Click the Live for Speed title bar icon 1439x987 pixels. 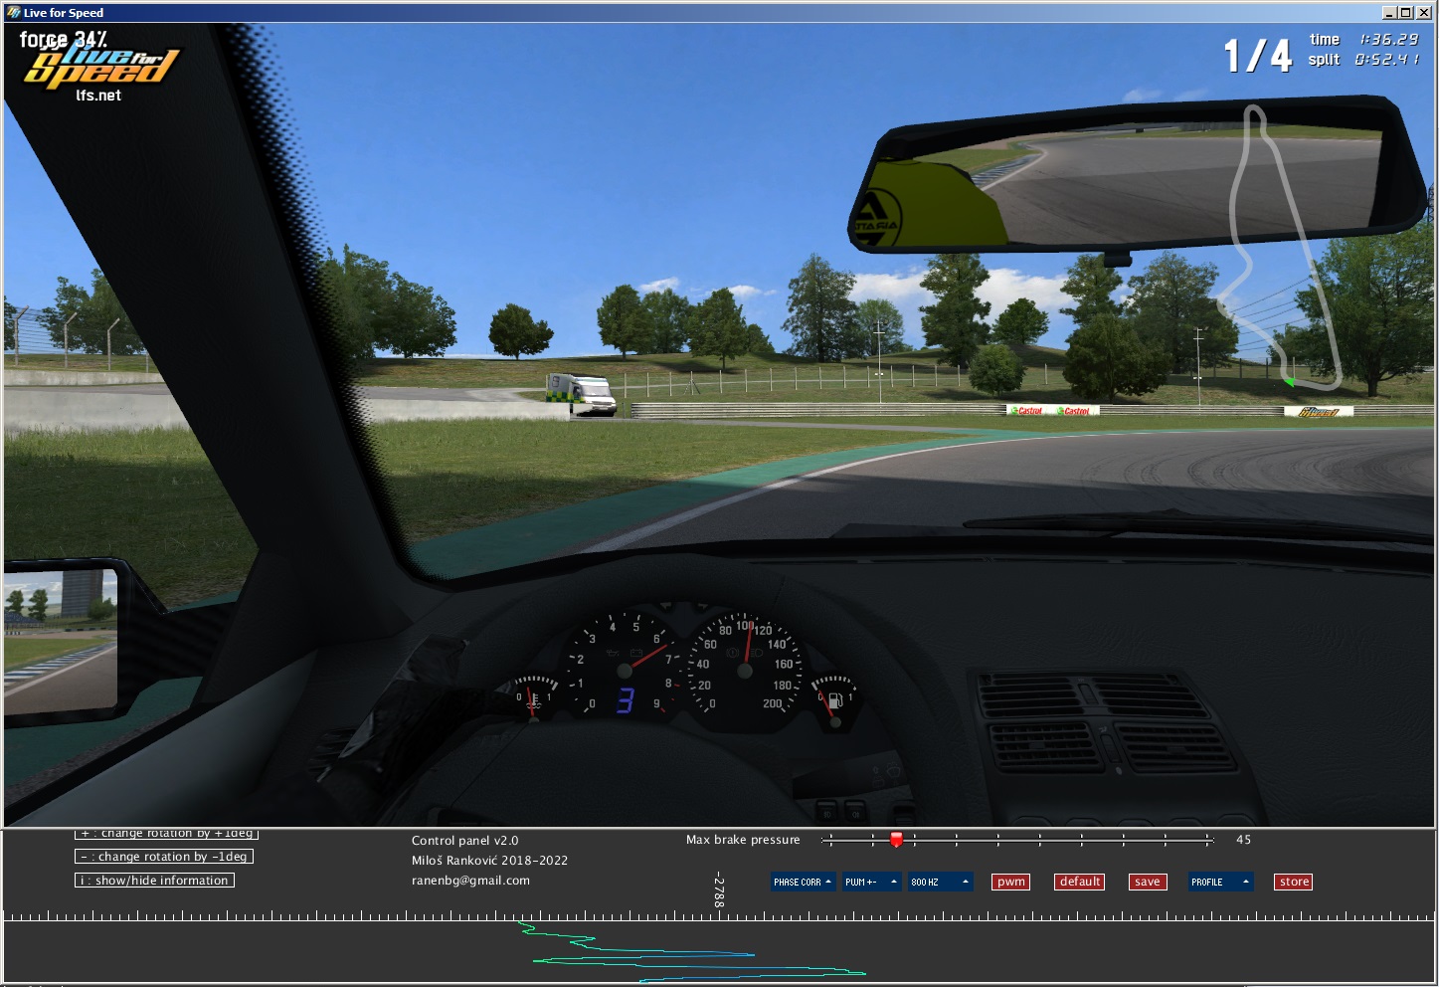pyautogui.click(x=13, y=13)
